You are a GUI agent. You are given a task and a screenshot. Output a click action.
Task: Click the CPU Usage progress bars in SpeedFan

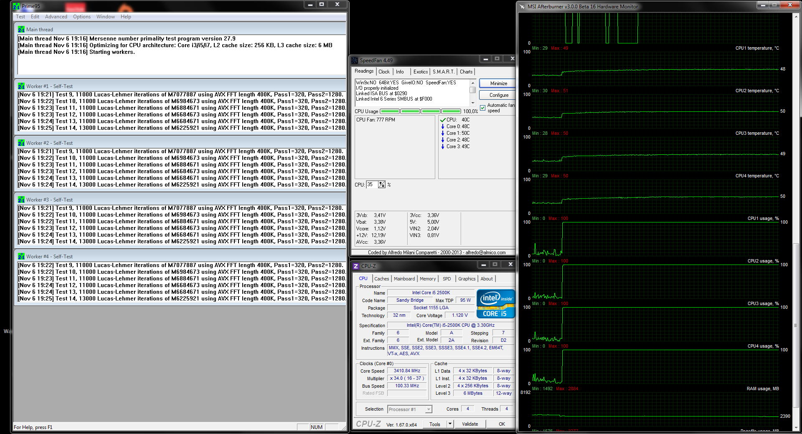[x=421, y=111]
